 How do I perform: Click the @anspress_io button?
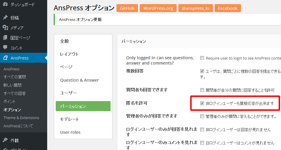pyautogui.click(x=195, y=8)
